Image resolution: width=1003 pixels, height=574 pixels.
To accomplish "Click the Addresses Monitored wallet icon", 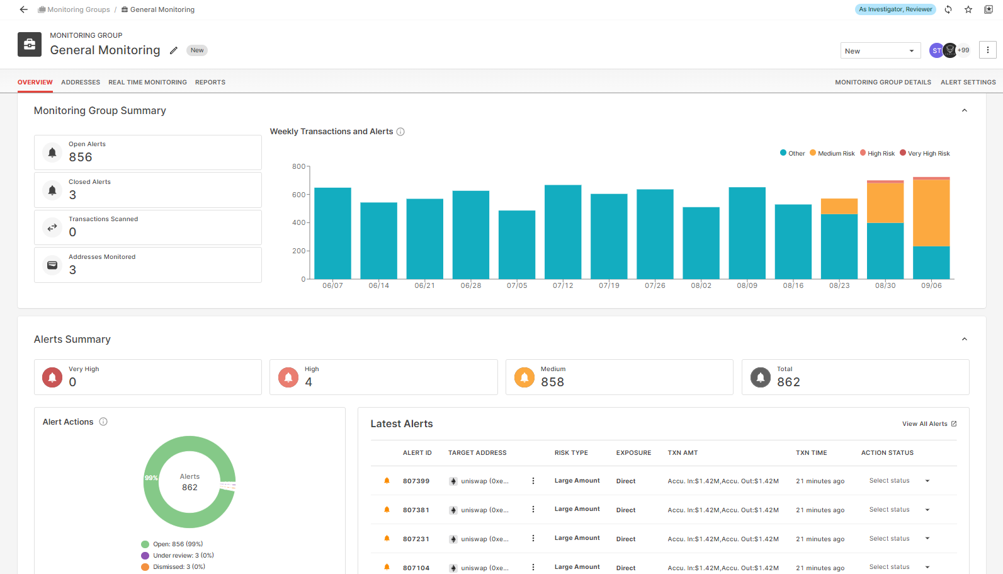I will click(52, 265).
